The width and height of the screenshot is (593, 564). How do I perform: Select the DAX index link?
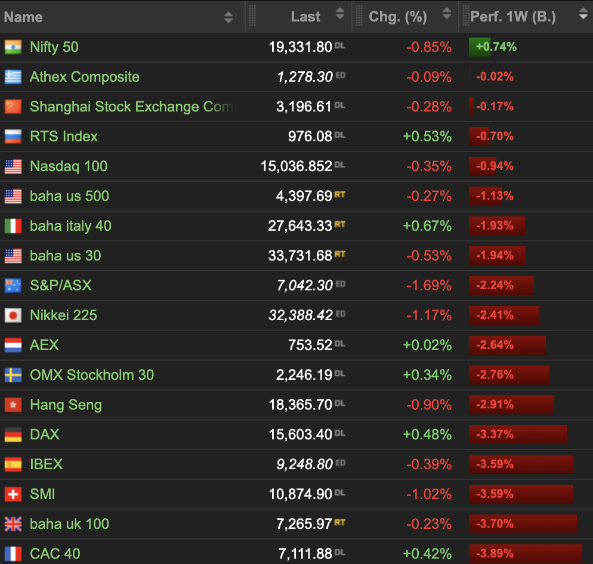click(x=45, y=435)
